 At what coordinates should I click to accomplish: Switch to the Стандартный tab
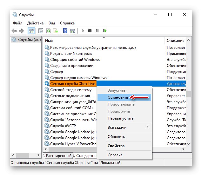[86, 156]
